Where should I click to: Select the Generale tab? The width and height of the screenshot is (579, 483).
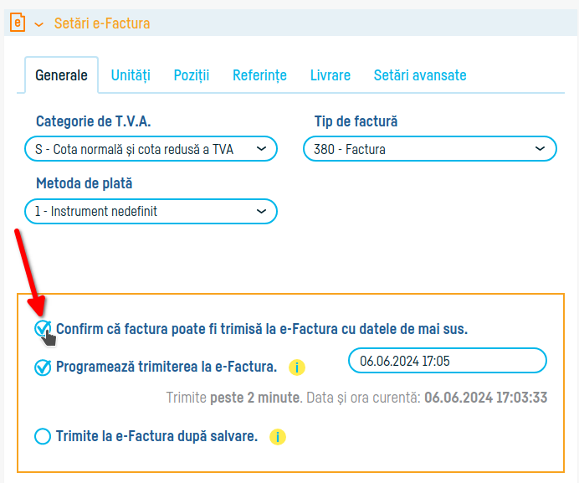(x=61, y=75)
